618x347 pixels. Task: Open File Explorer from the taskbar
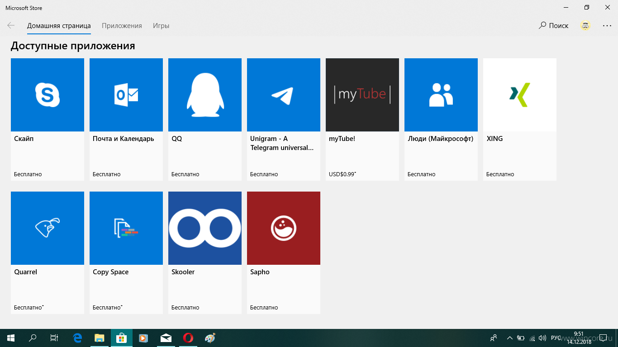(x=100, y=338)
